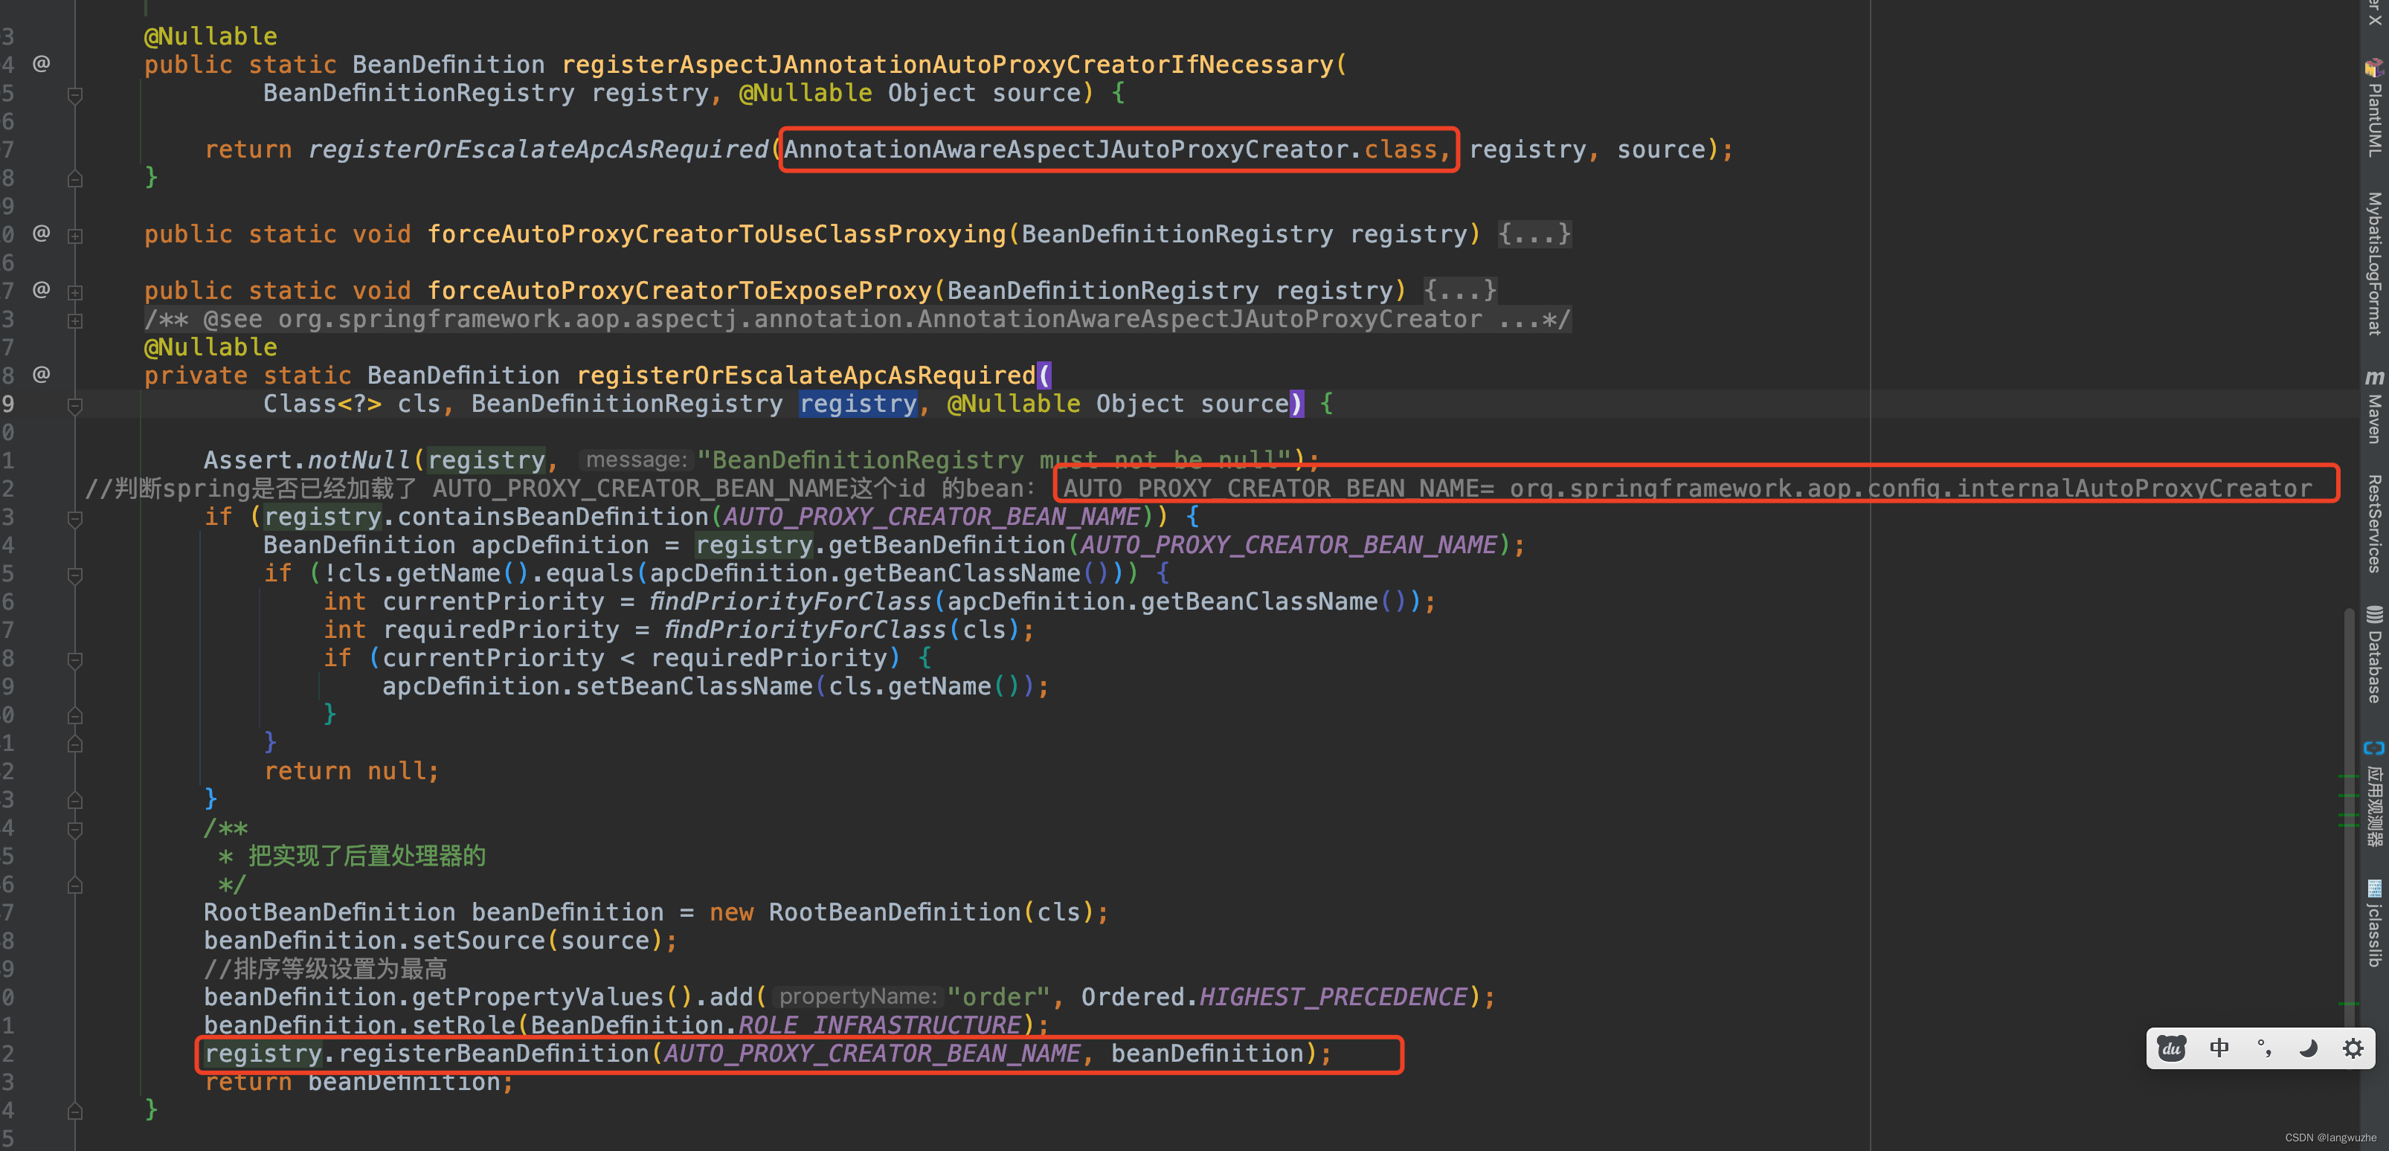Click the comment '//排序等级设置为最高'
The height and width of the screenshot is (1151, 2389).
click(x=326, y=970)
